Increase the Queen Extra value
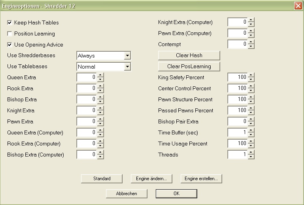The height and width of the screenshot is (205, 304). coord(100,75)
